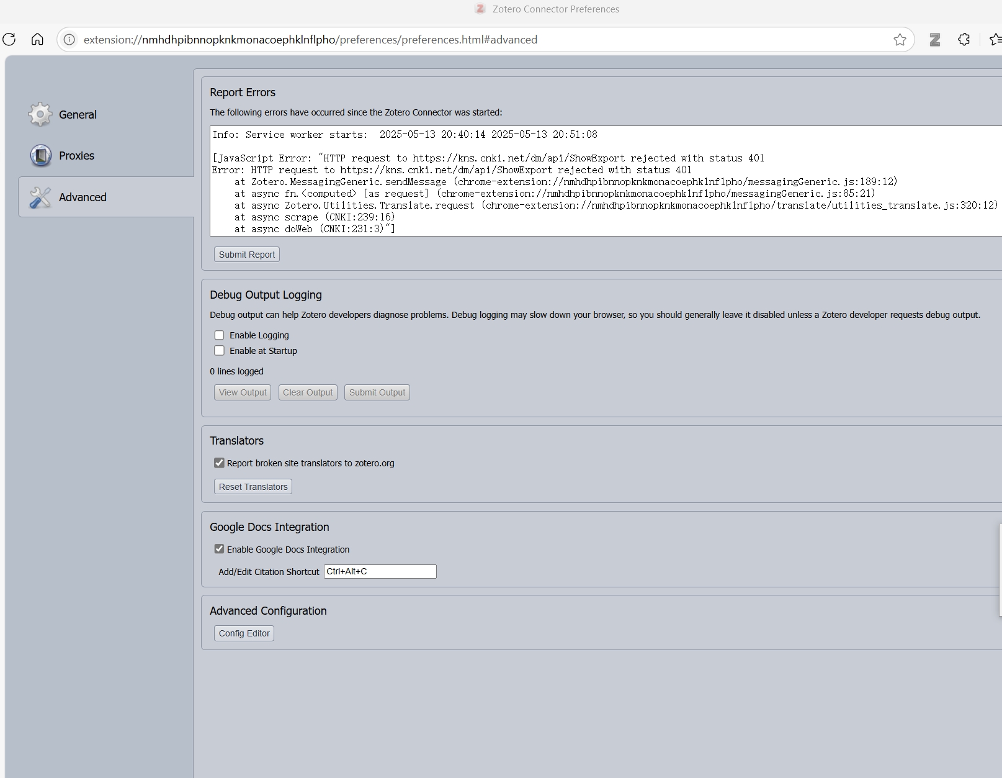Viewport: 1002px width, 778px height.
Task: Click the Submit Report button
Action: pos(247,255)
